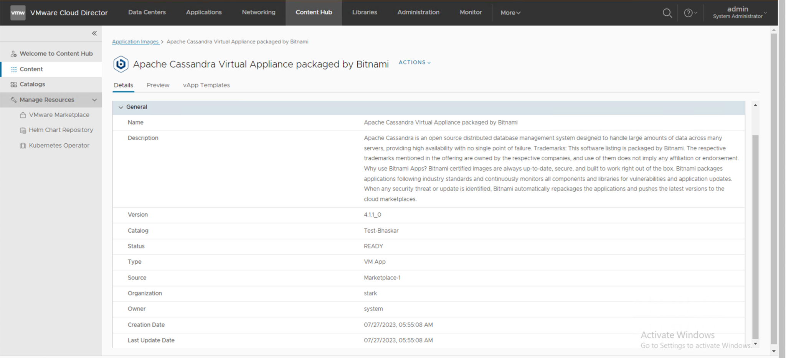
Task: Open Catalogs via its sidebar icon
Action: (x=13, y=84)
